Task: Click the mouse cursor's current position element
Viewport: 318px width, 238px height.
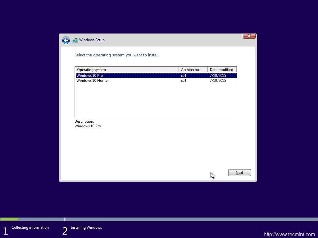Action: point(212,175)
